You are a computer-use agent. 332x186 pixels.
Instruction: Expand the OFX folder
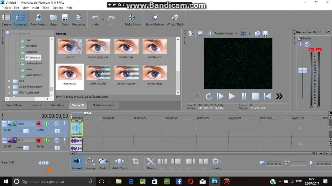[9, 81]
